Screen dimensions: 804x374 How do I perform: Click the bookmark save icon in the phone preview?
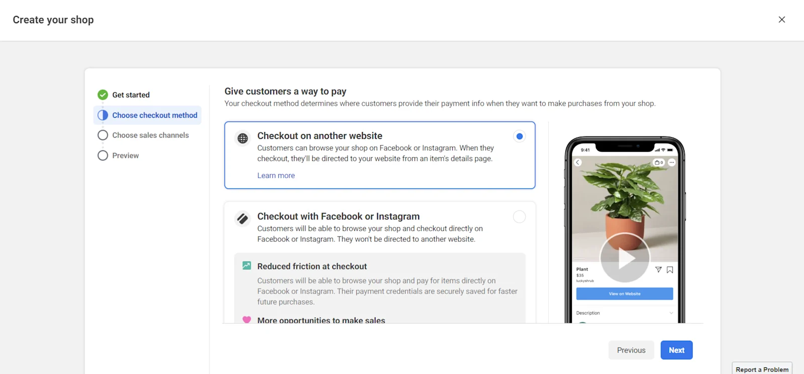point(669,269)
